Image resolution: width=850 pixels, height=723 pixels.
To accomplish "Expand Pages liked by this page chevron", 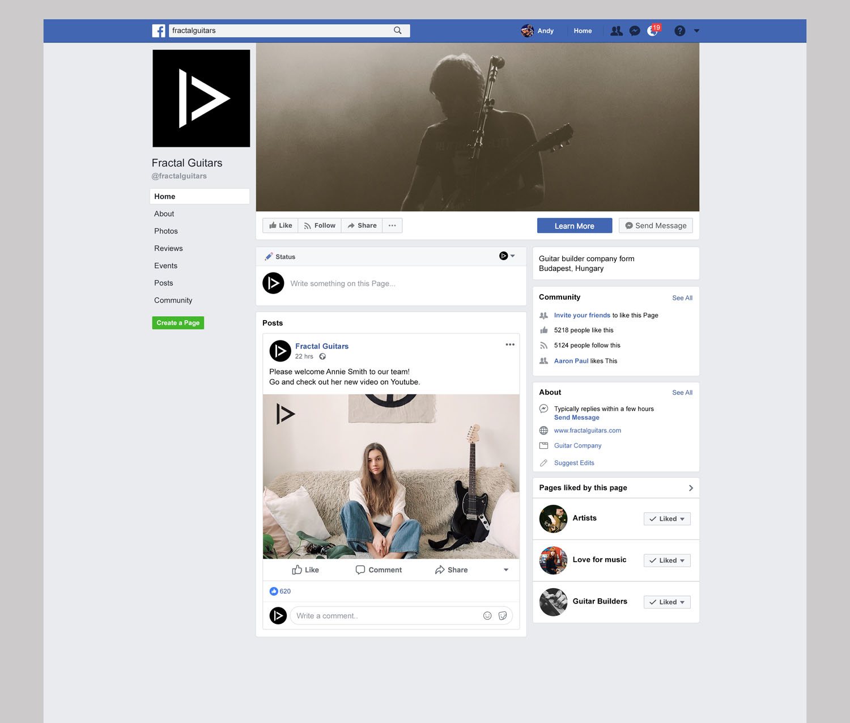I will tap(691, 488).
